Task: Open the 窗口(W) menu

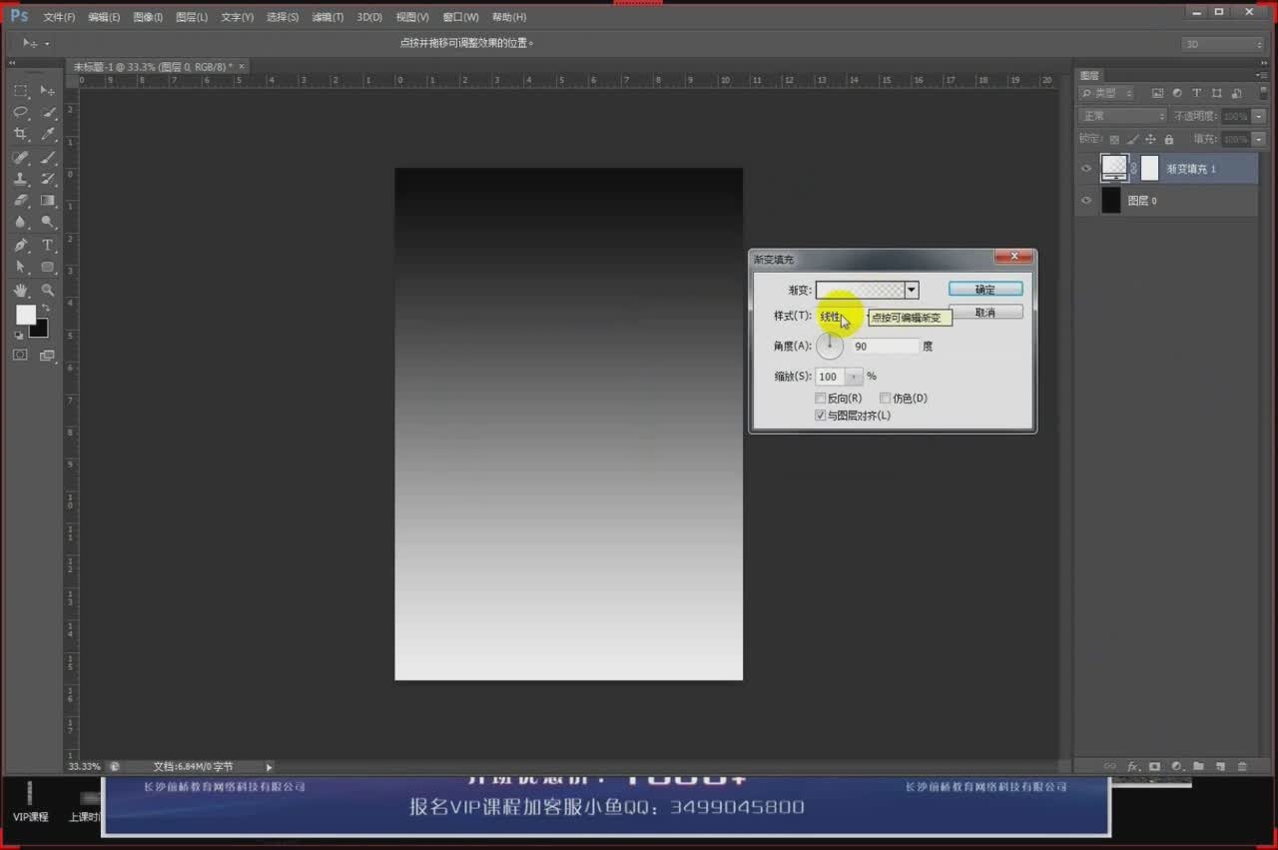Action: coord(460,17)
